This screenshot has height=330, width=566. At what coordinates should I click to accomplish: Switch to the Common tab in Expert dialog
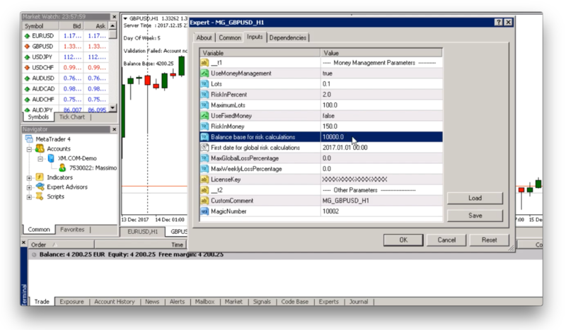click(230, 38)
